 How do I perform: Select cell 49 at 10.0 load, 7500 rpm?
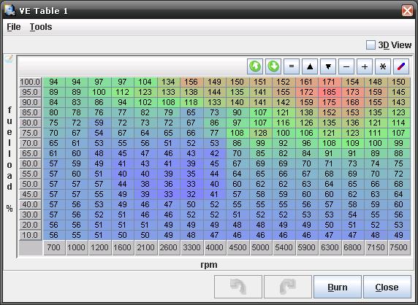398,235
